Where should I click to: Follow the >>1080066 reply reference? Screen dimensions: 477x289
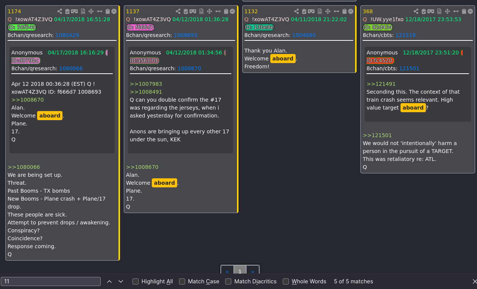click(x=24, y=167)
